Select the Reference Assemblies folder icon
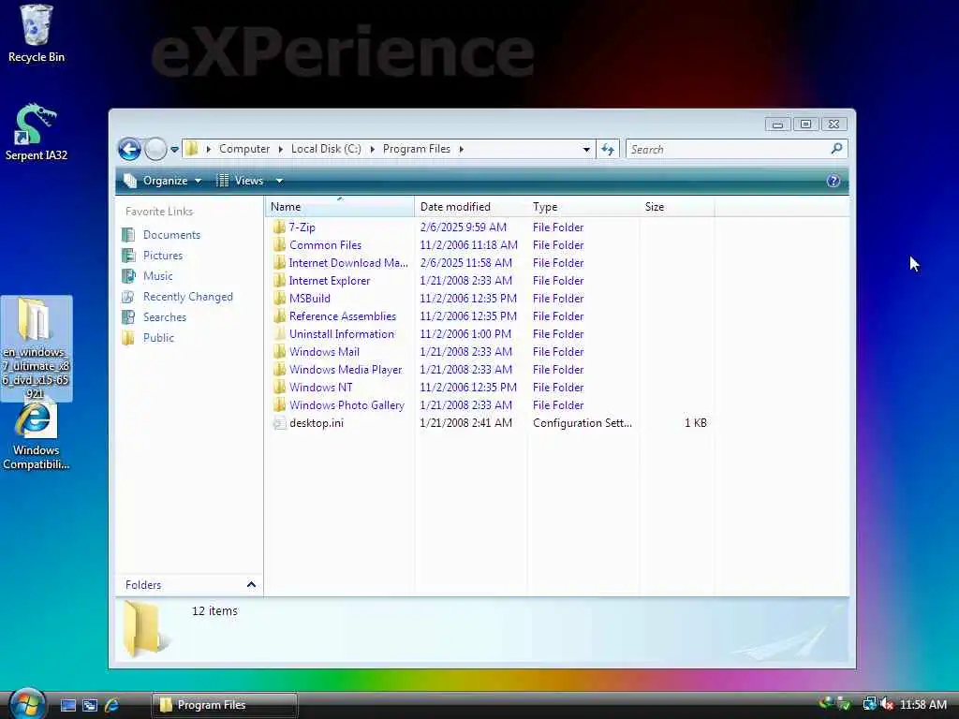 coord(279,316)
